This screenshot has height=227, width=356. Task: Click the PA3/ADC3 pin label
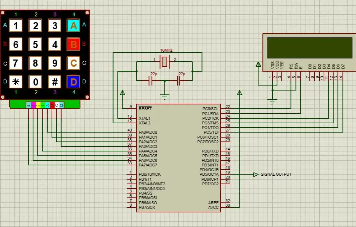(148, 146)
